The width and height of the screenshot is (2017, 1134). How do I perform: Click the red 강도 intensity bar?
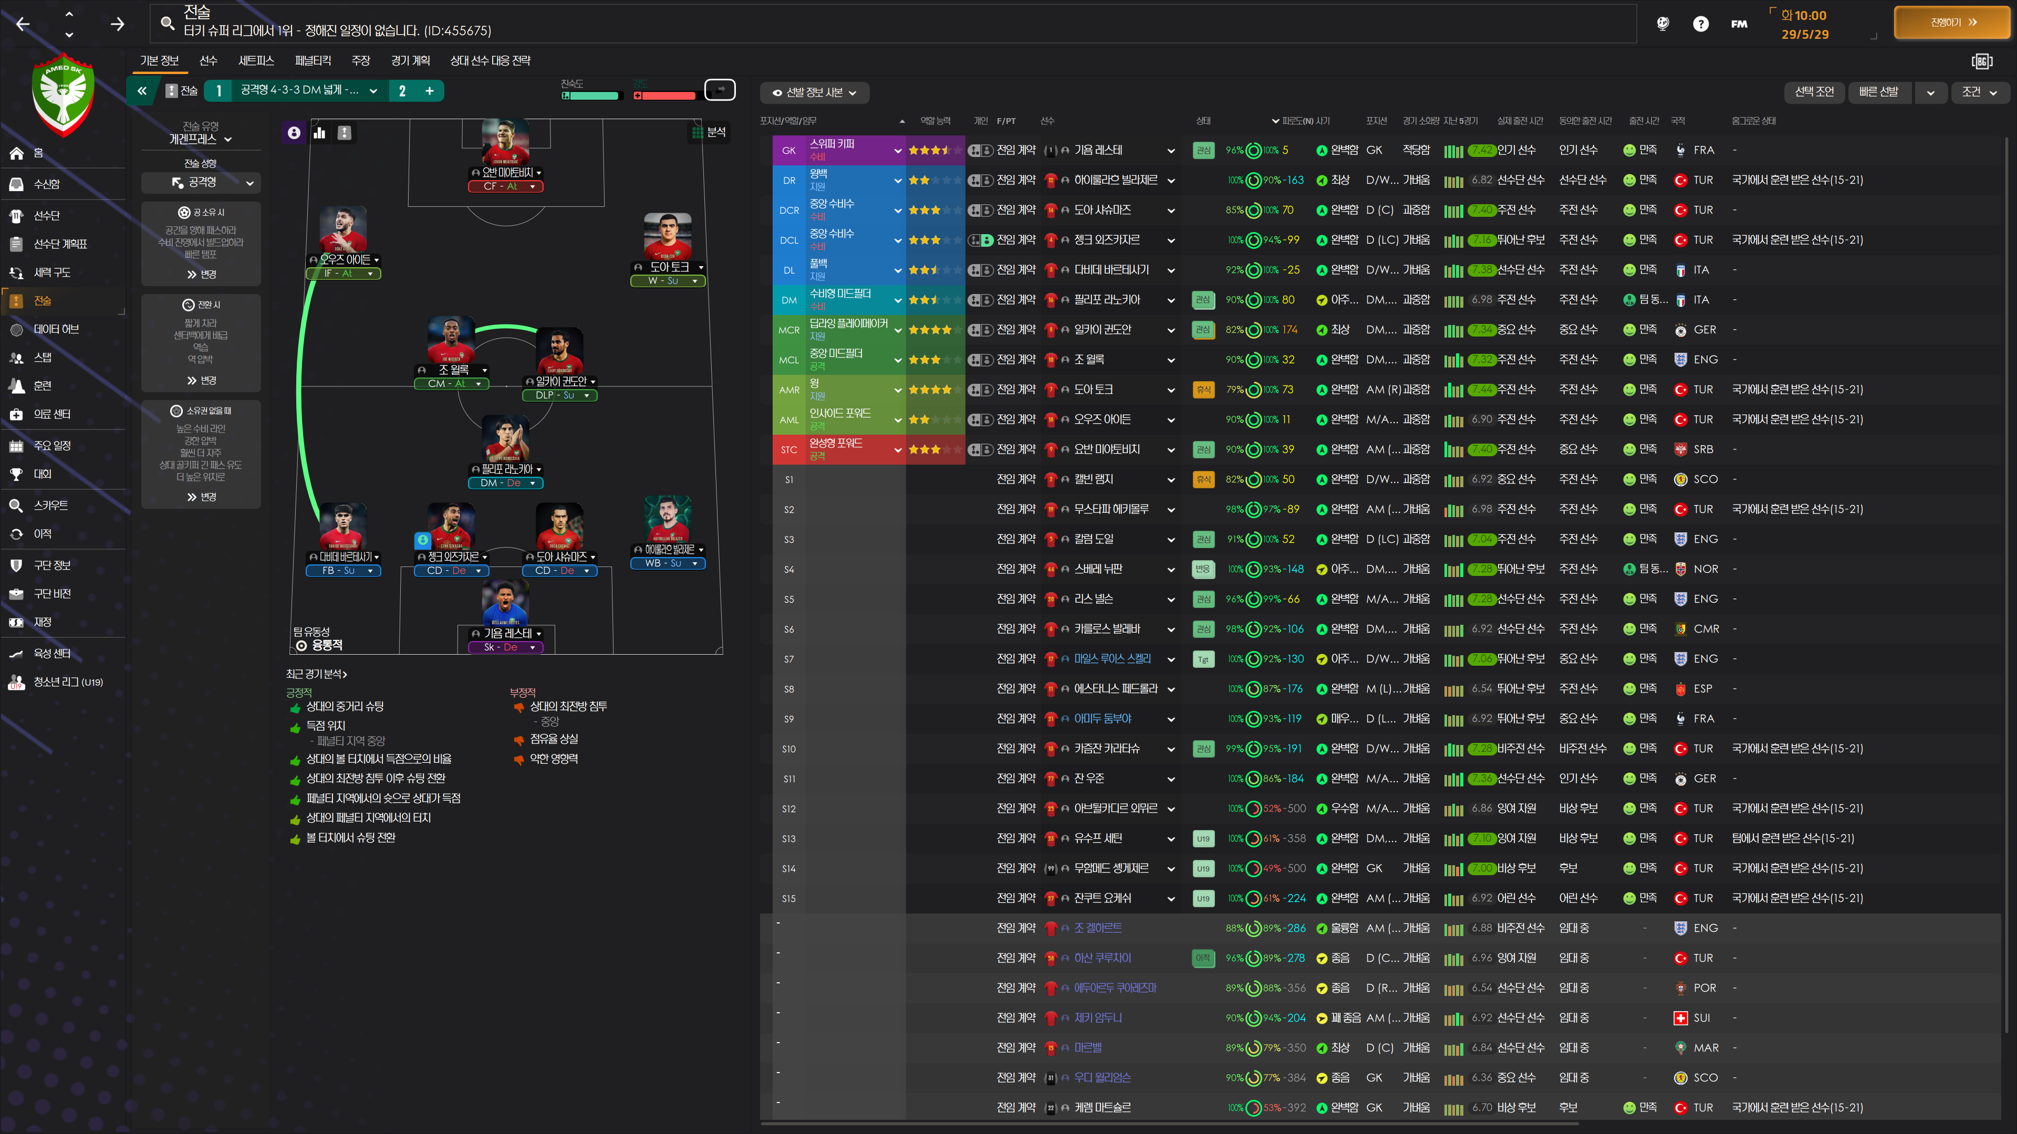click(665, 96)
